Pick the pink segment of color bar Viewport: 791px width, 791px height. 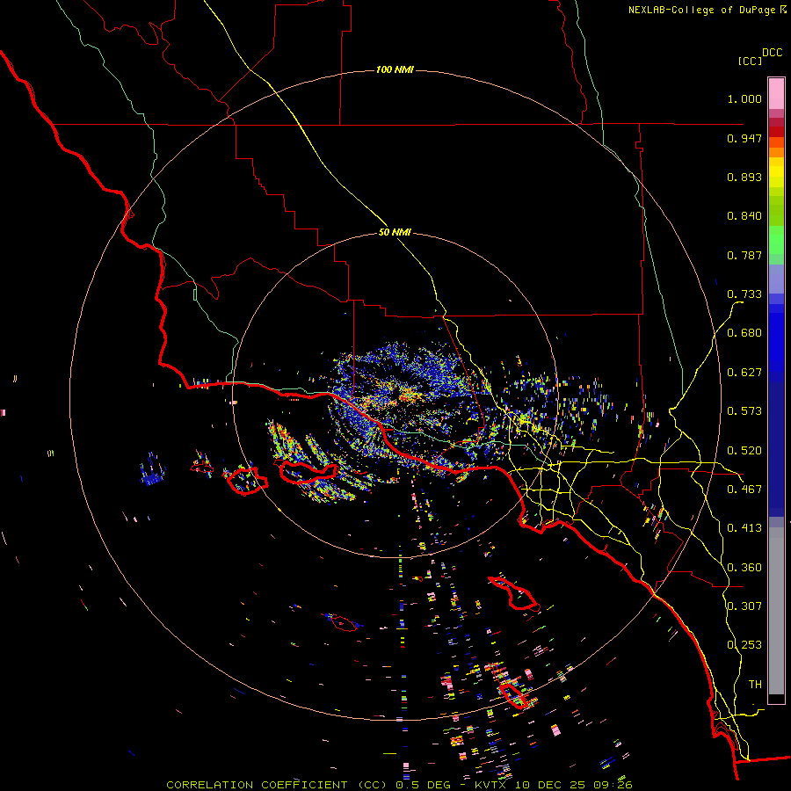tap(776, 94)
